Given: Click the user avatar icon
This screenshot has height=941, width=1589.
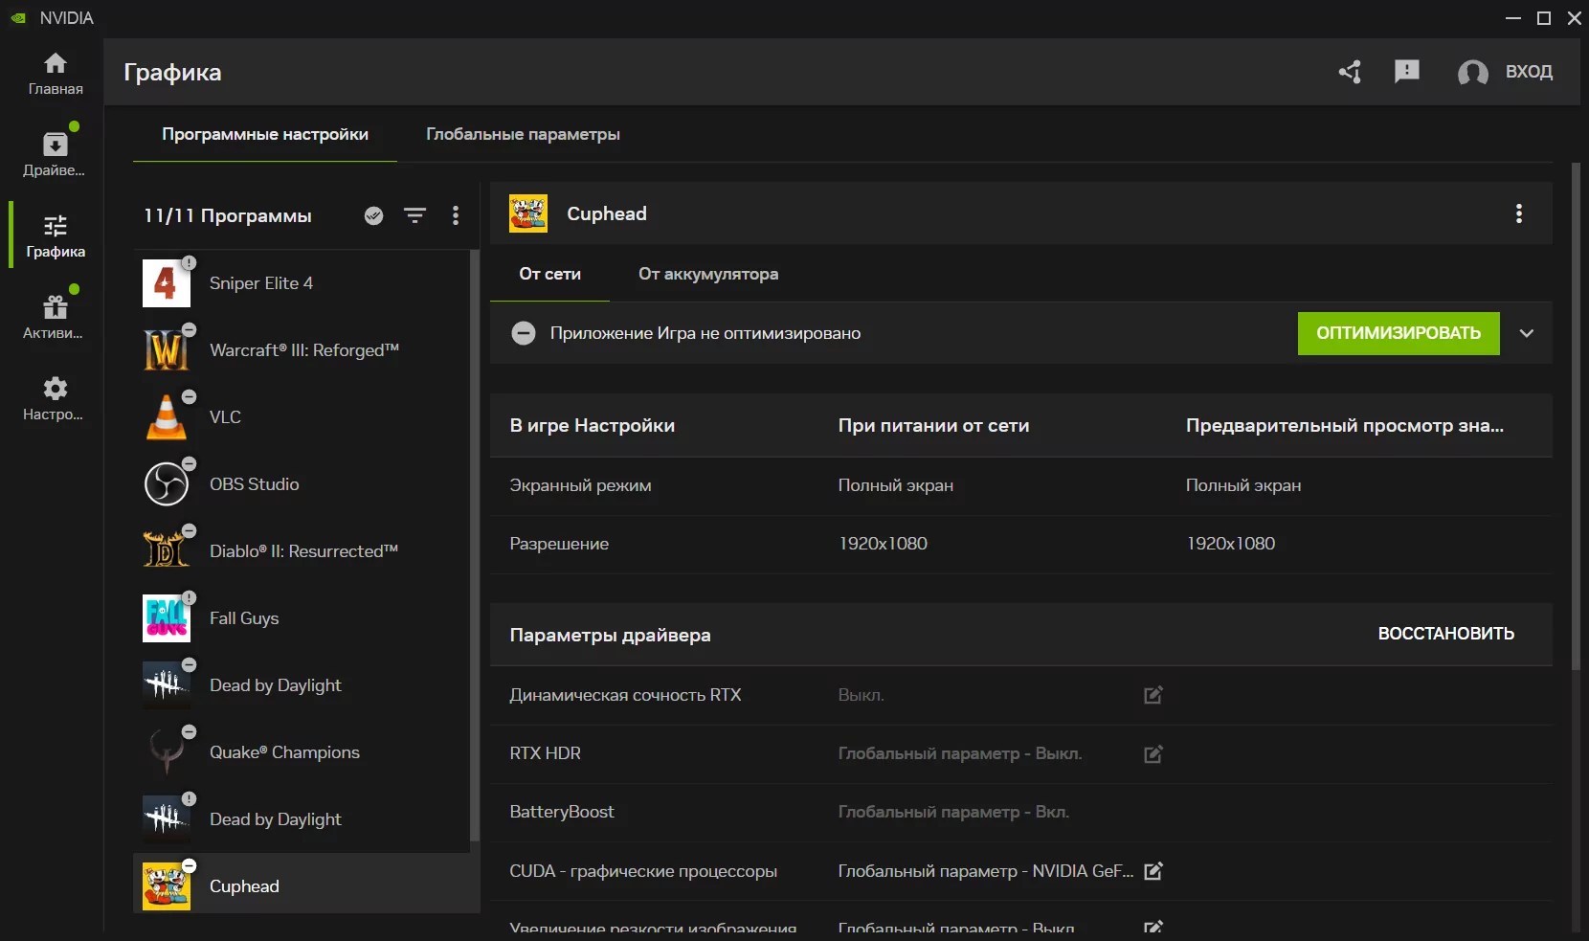Looking at the screenshot, I should 1472,72.
